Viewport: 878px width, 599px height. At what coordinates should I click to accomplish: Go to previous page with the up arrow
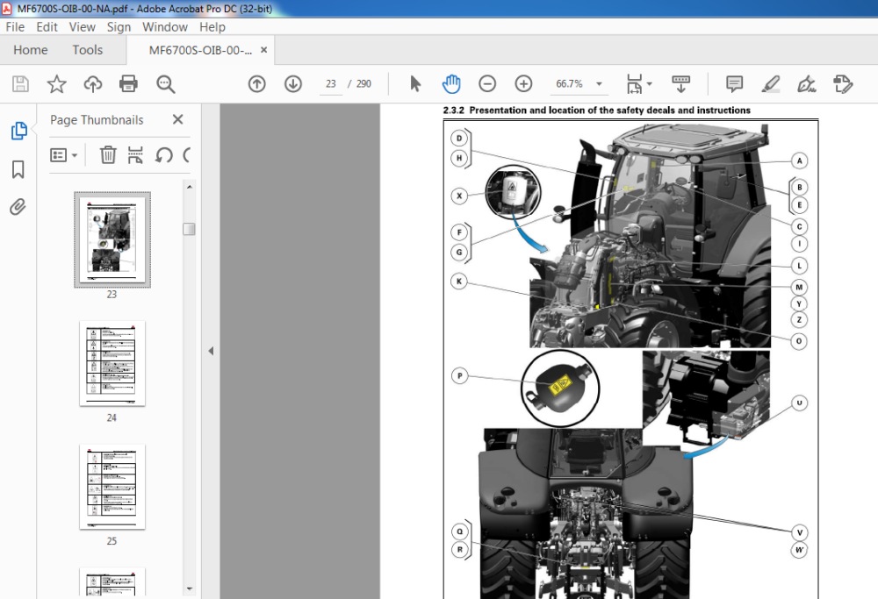tap(257, 84)
